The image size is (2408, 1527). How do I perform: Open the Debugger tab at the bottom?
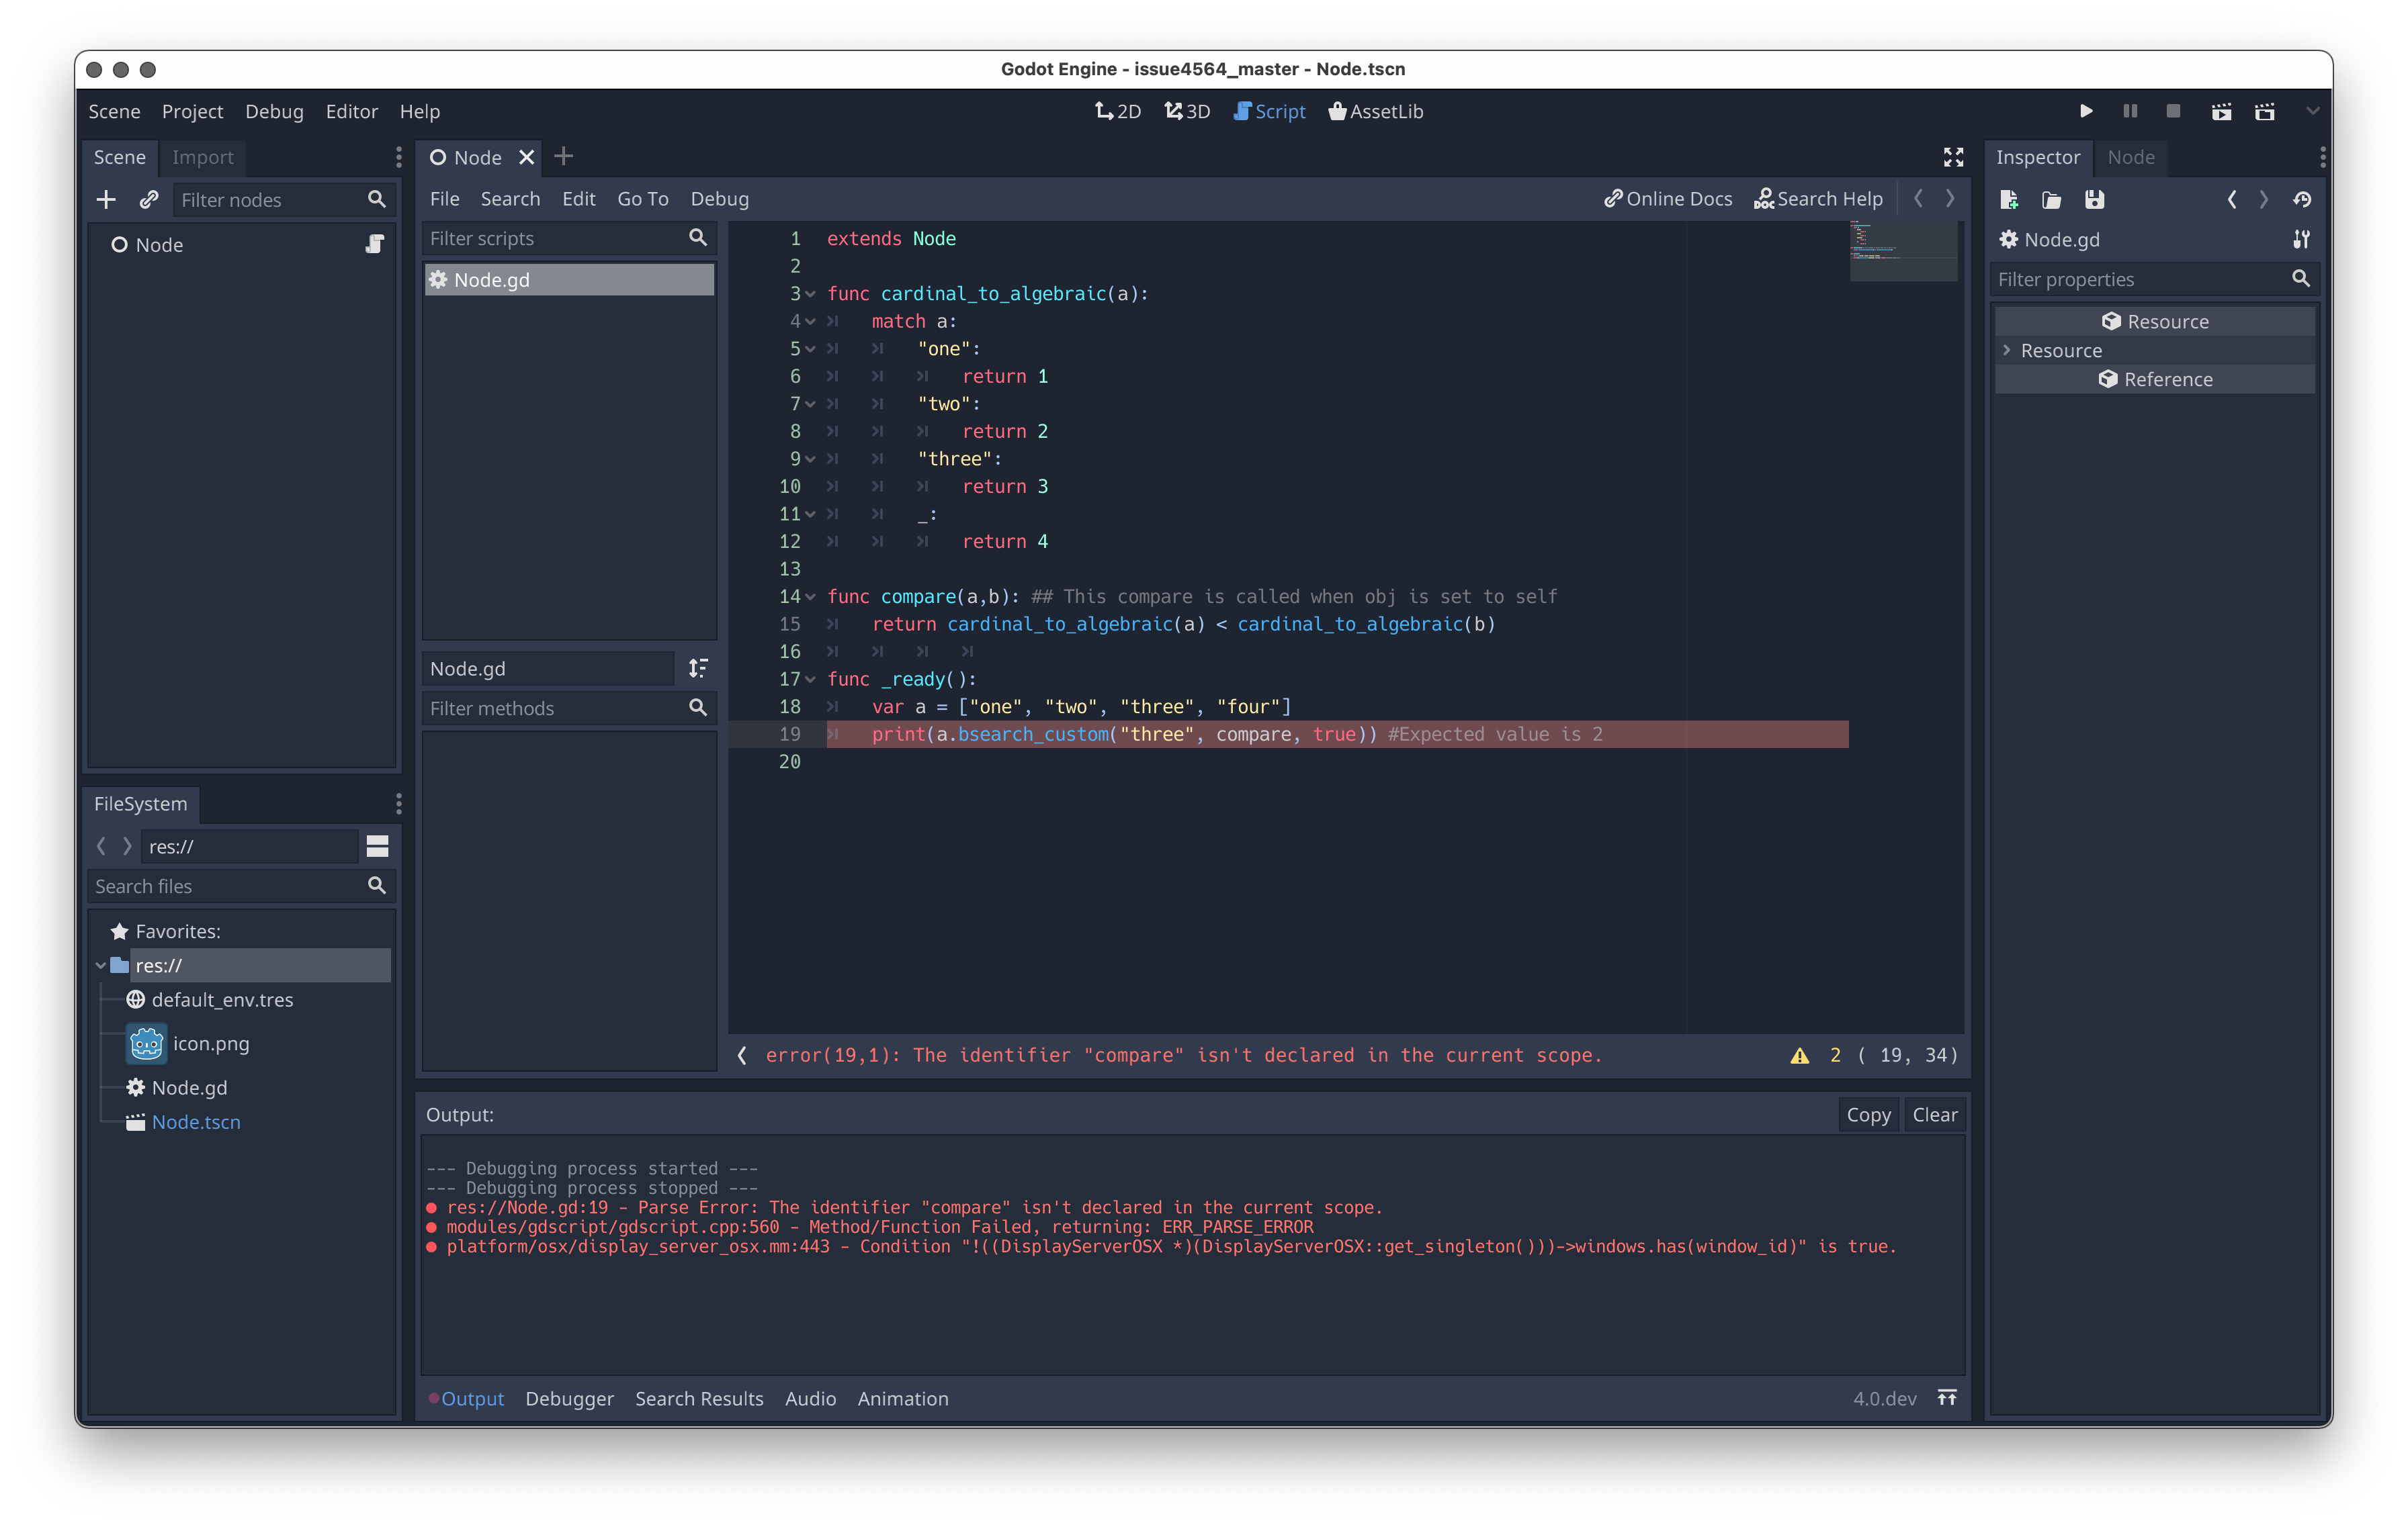coord(569,1399)
